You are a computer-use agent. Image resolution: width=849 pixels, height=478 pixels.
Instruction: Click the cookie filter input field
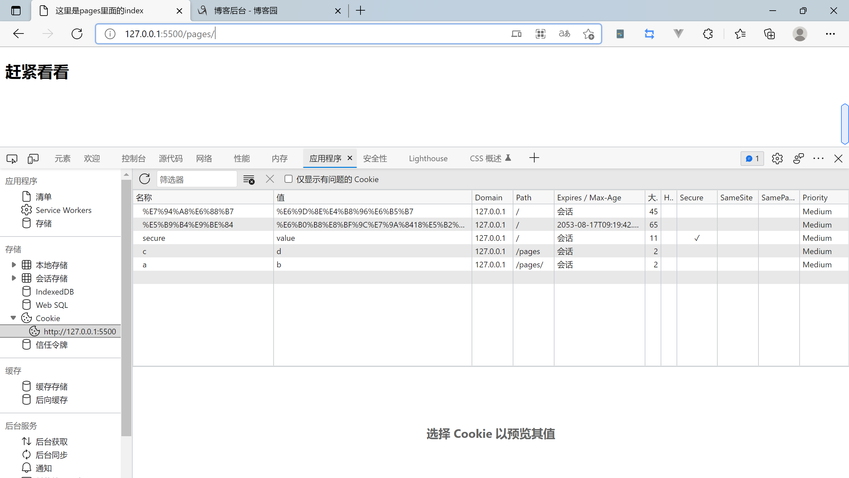[197, 179]
